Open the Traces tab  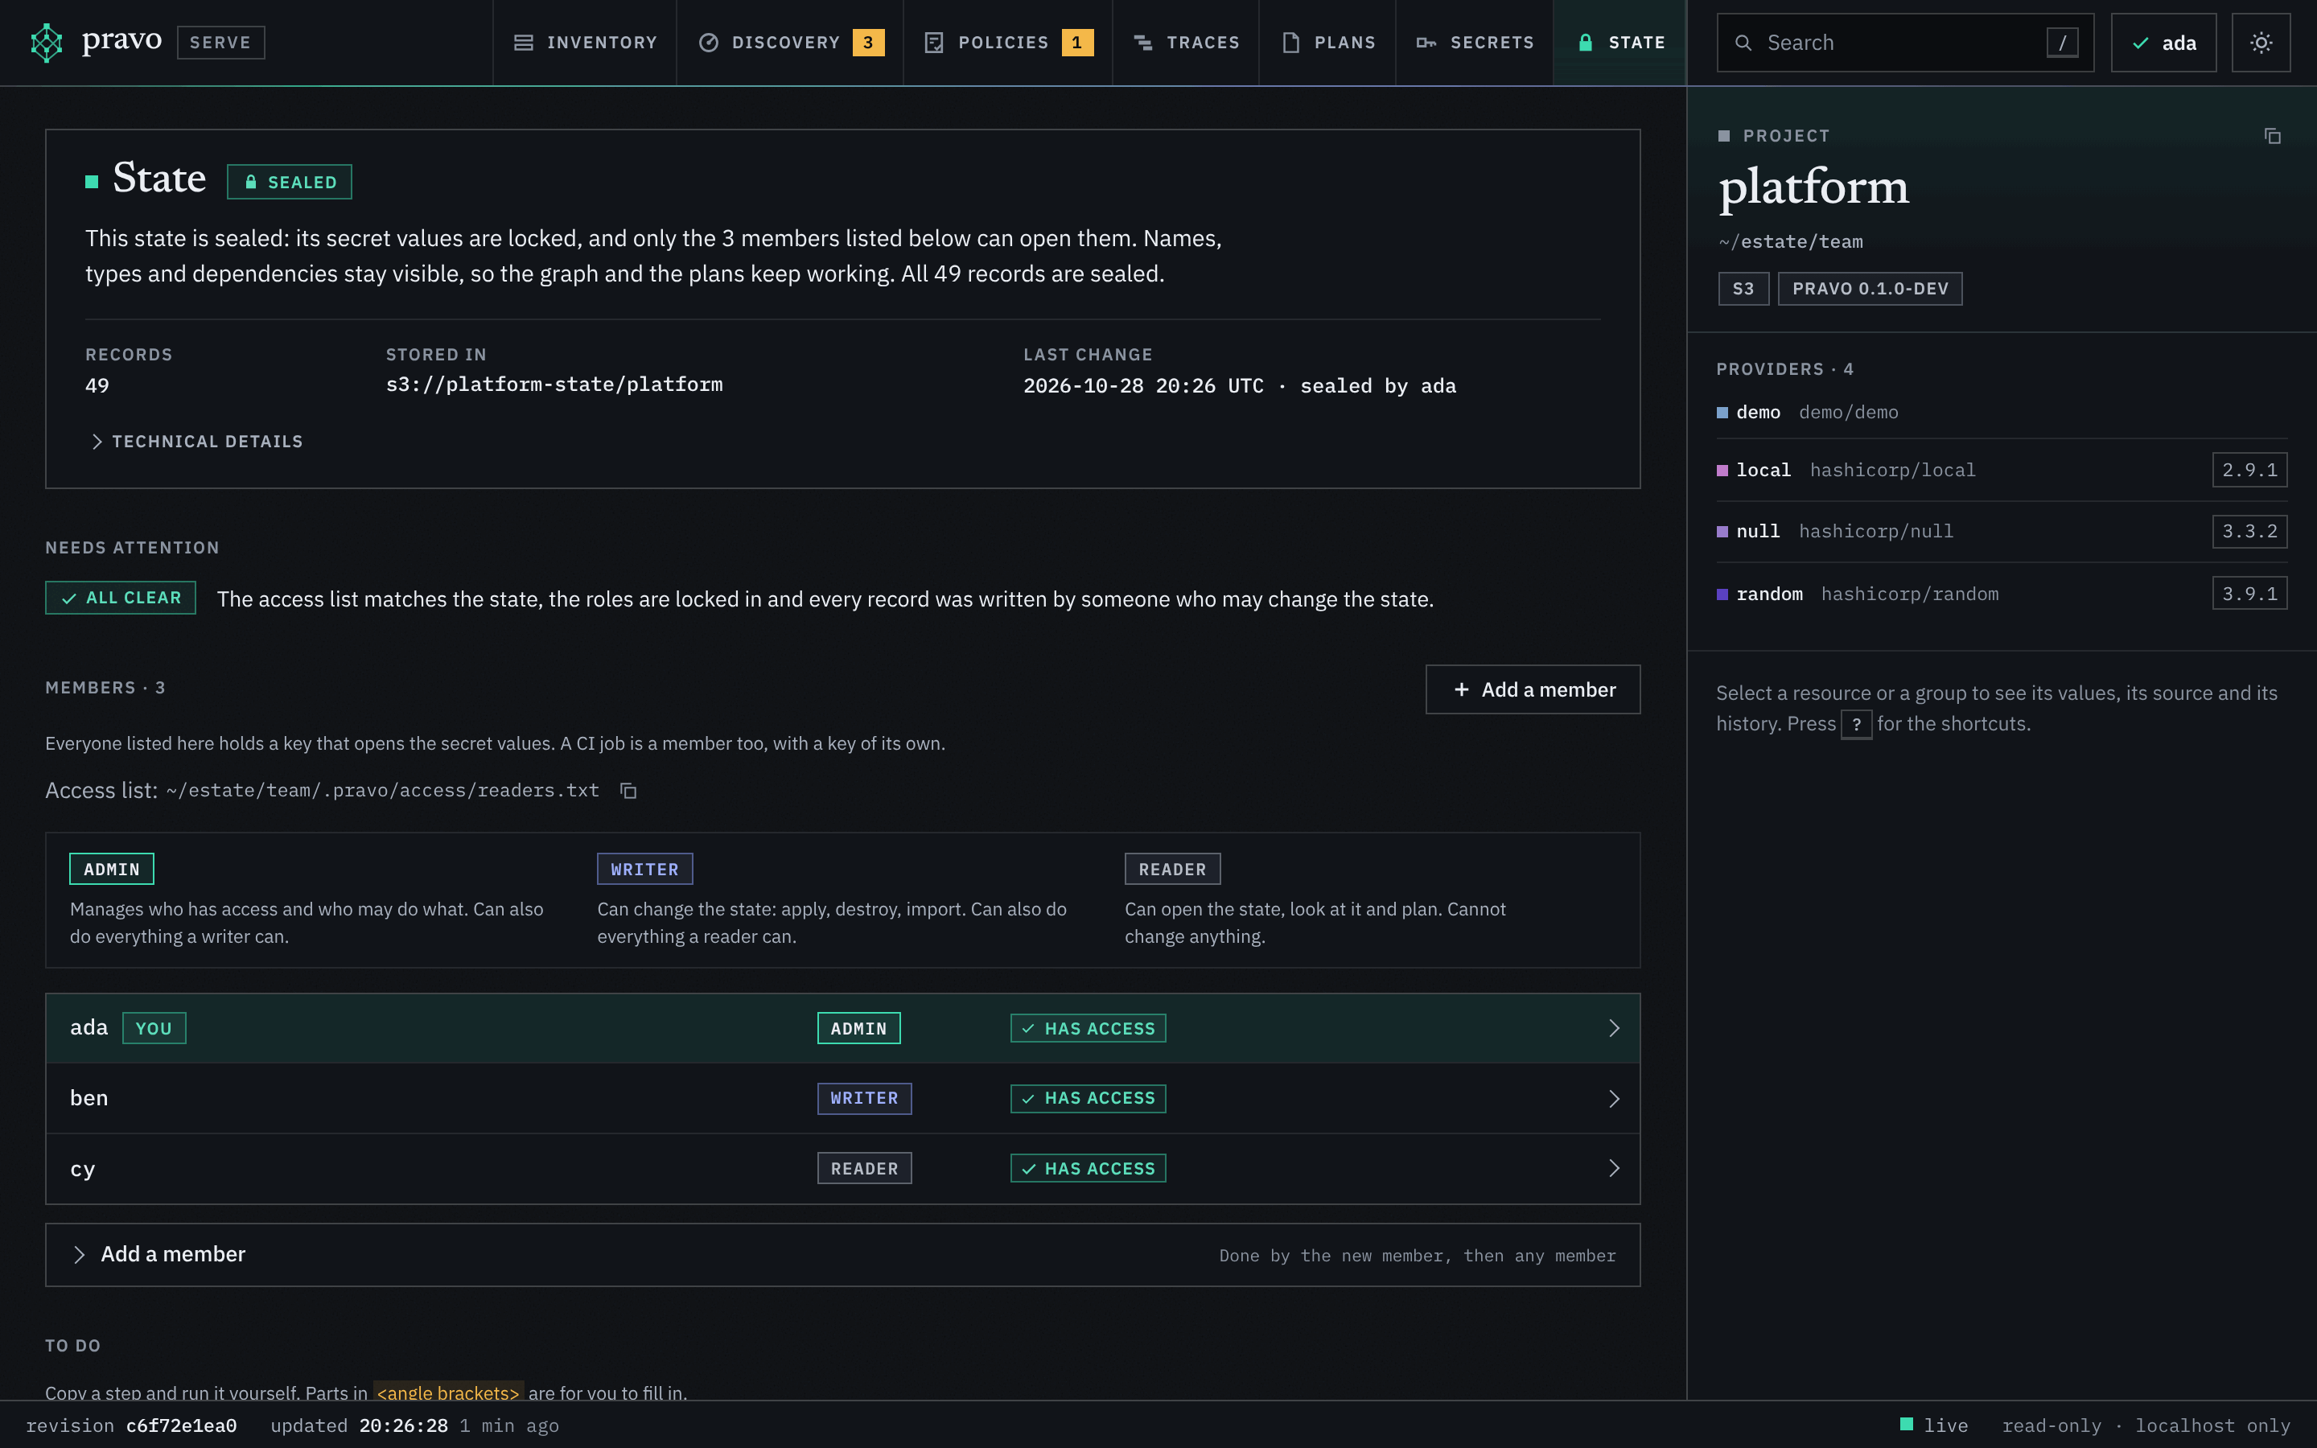[1185, 42]
